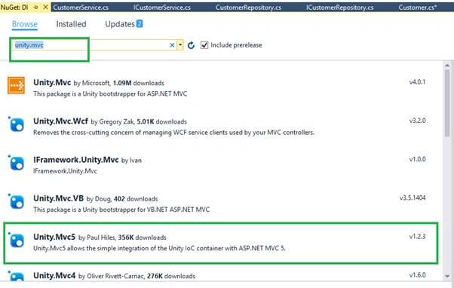
Task: Click version v3.5.1404 label
Action: pyautogui.click(x=413, y=198)
